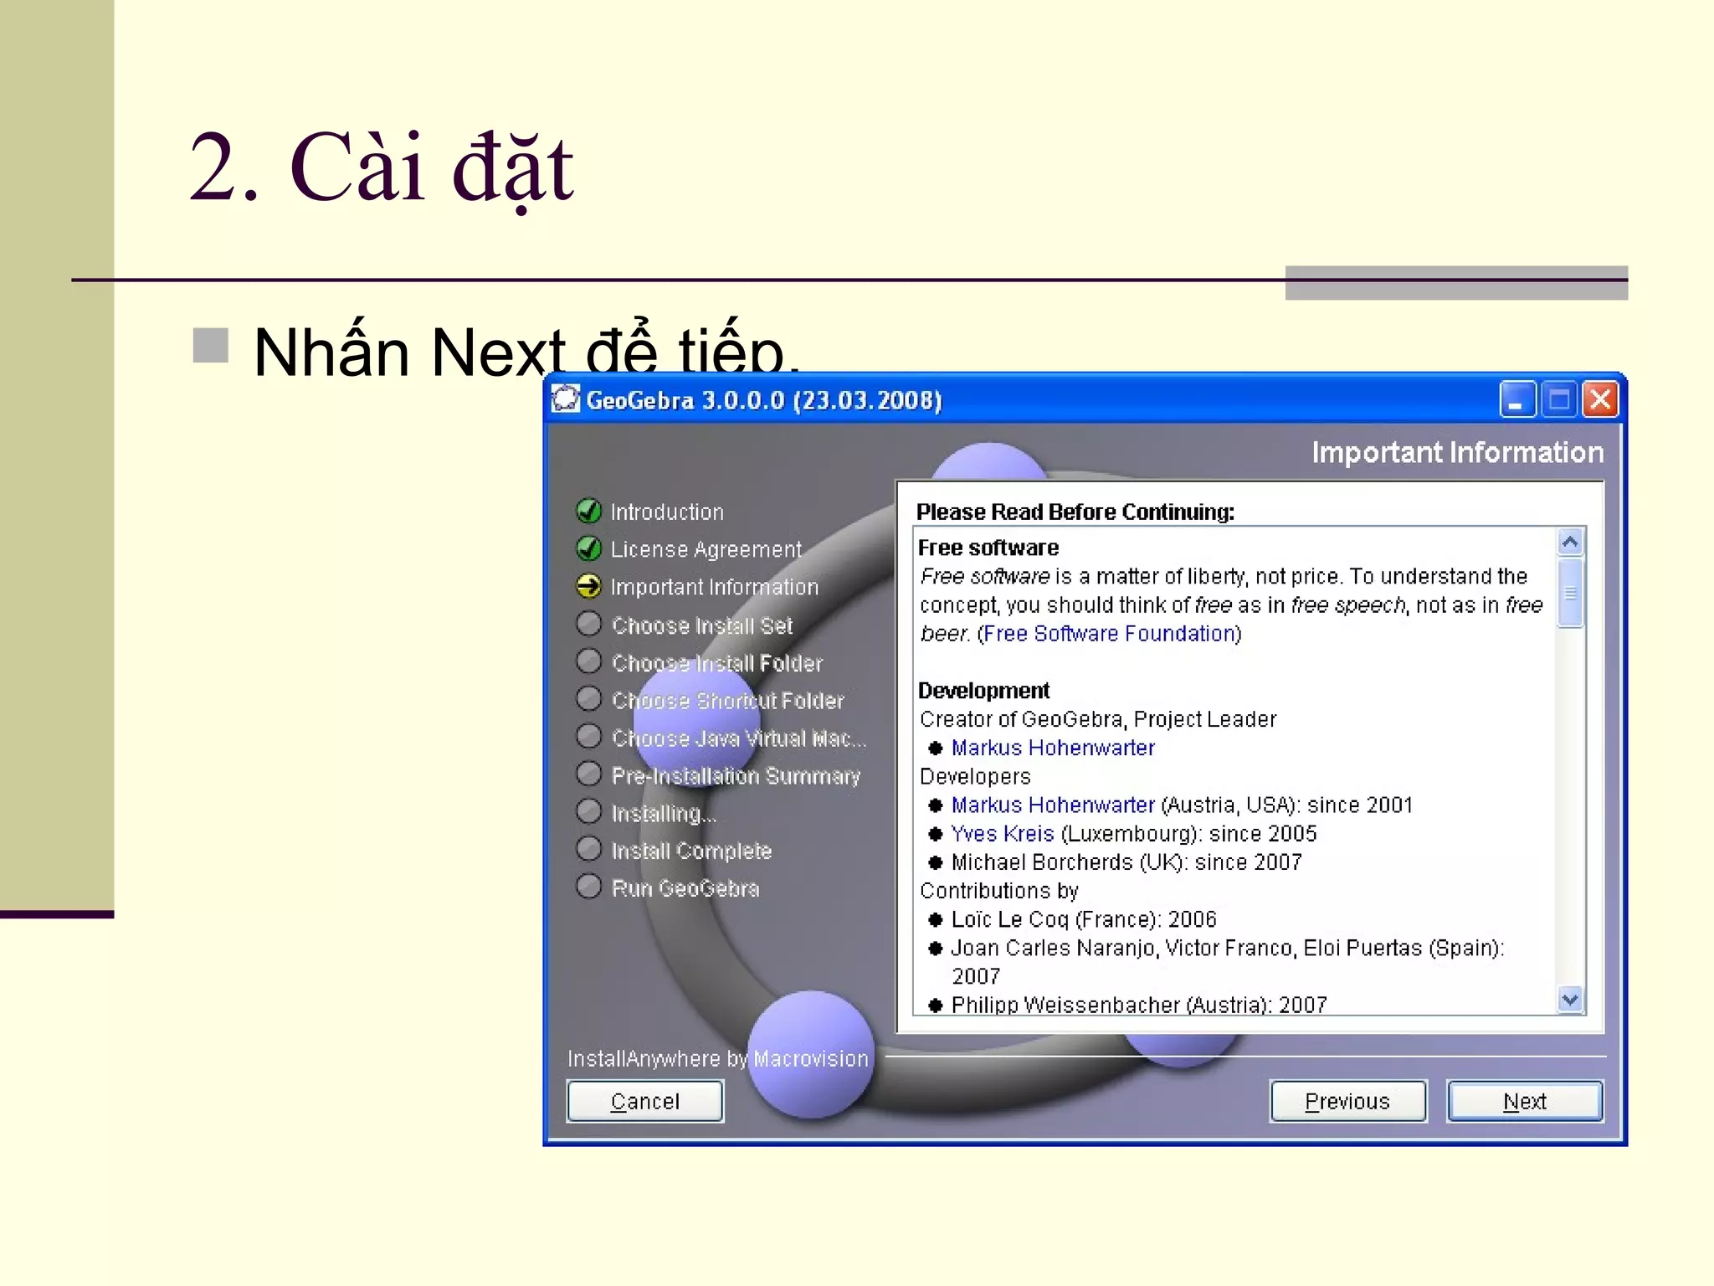Click the grey circle icon beside Pre-Installation Summary

pyautogui.click(x=588, y=774)
